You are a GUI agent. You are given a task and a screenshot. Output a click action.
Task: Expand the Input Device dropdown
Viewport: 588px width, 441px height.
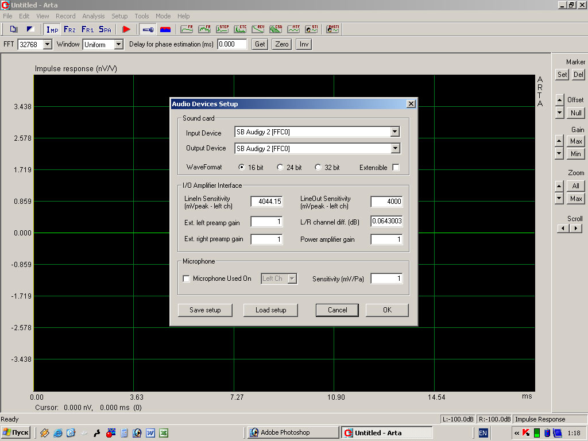click(x=394, y=132)
